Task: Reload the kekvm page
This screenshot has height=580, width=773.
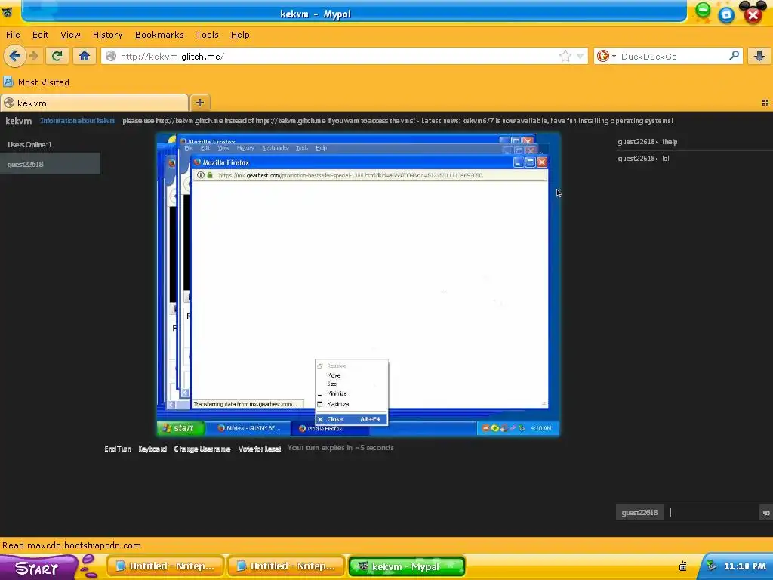Action: pyautogui.click(x=57, y=56)
